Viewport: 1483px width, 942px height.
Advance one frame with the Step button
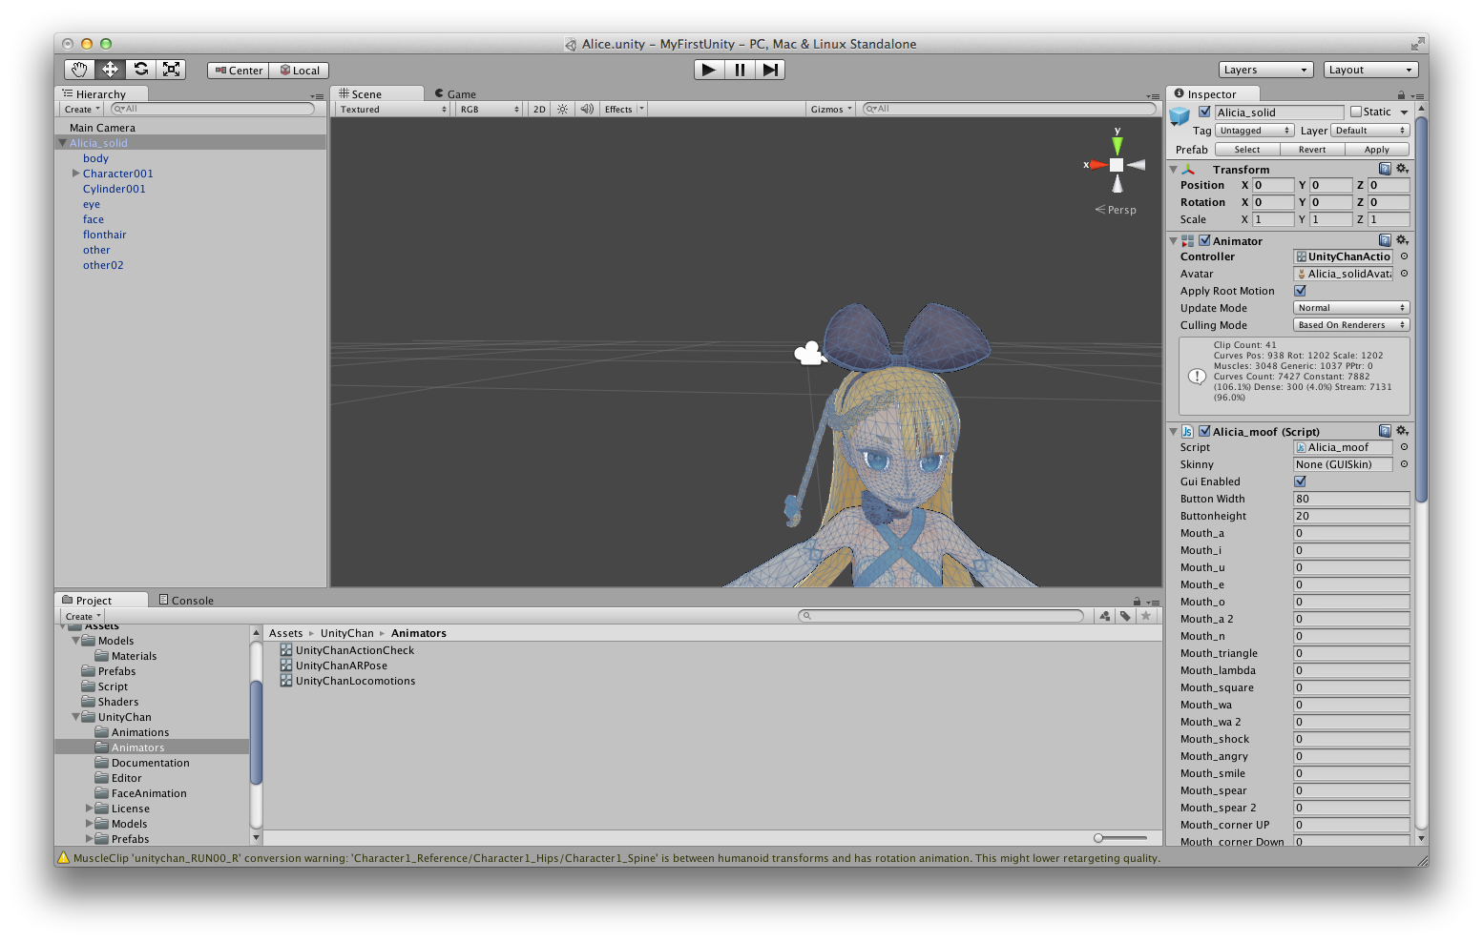(x=770, y=70)
